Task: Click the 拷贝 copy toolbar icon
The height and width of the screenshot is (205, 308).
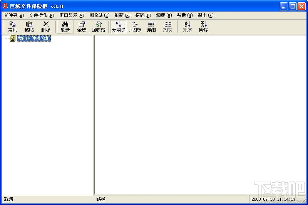Action: pyautogui.click(x=12, y=27)
